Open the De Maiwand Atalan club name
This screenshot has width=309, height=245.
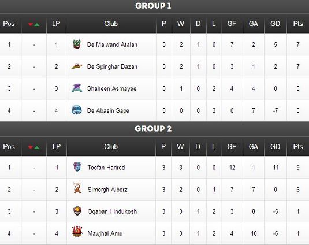point(112,44)
